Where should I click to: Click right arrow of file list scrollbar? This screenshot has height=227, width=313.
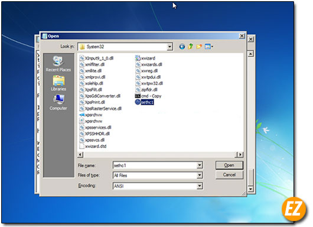coord(240,154)
